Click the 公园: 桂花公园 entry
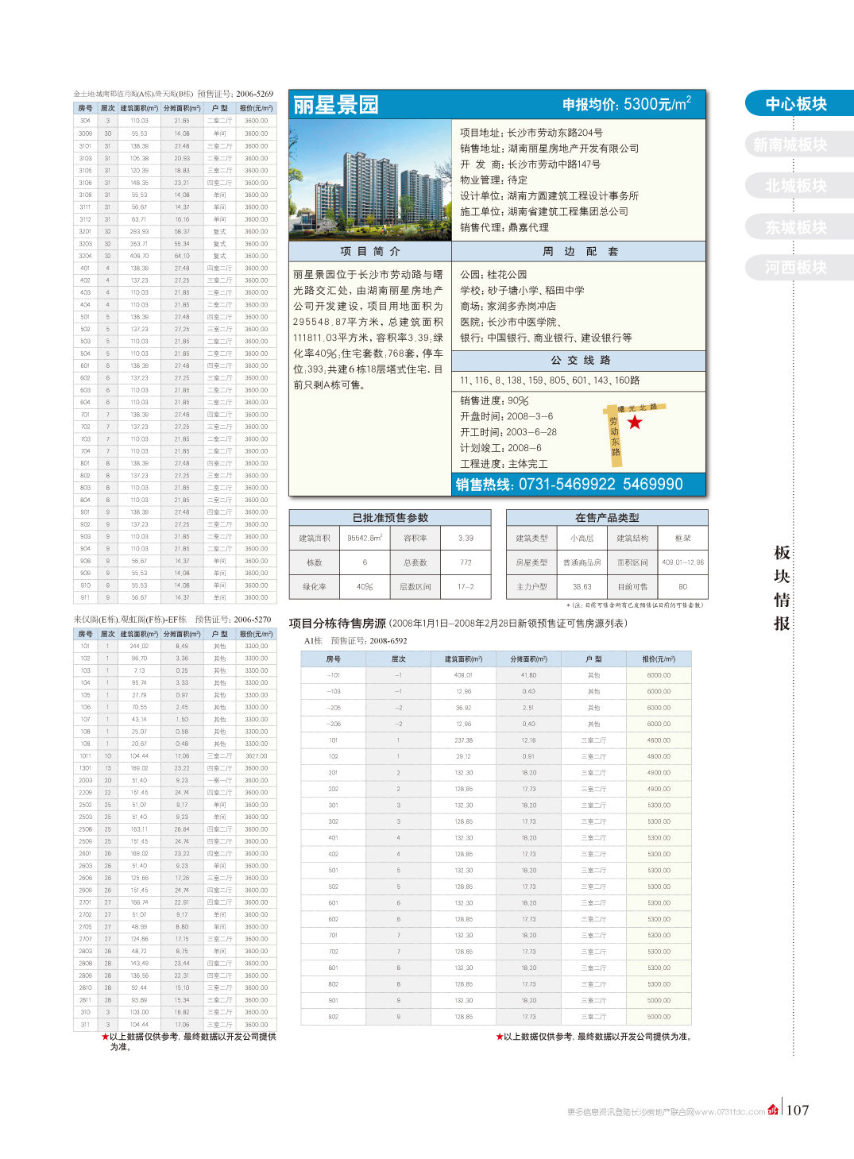 click(x=493, y=275)
